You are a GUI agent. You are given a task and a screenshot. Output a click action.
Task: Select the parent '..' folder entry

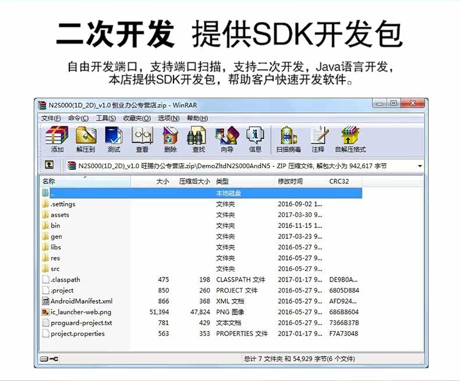coord(202,193)
